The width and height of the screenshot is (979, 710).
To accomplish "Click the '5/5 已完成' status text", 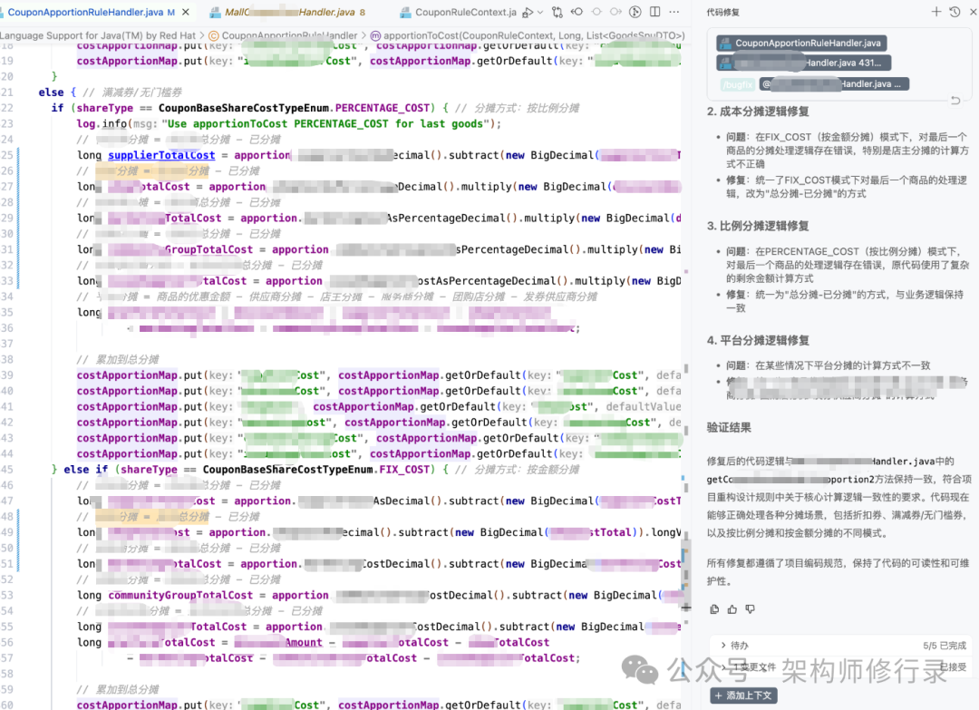I will click(x=944, y=646).
